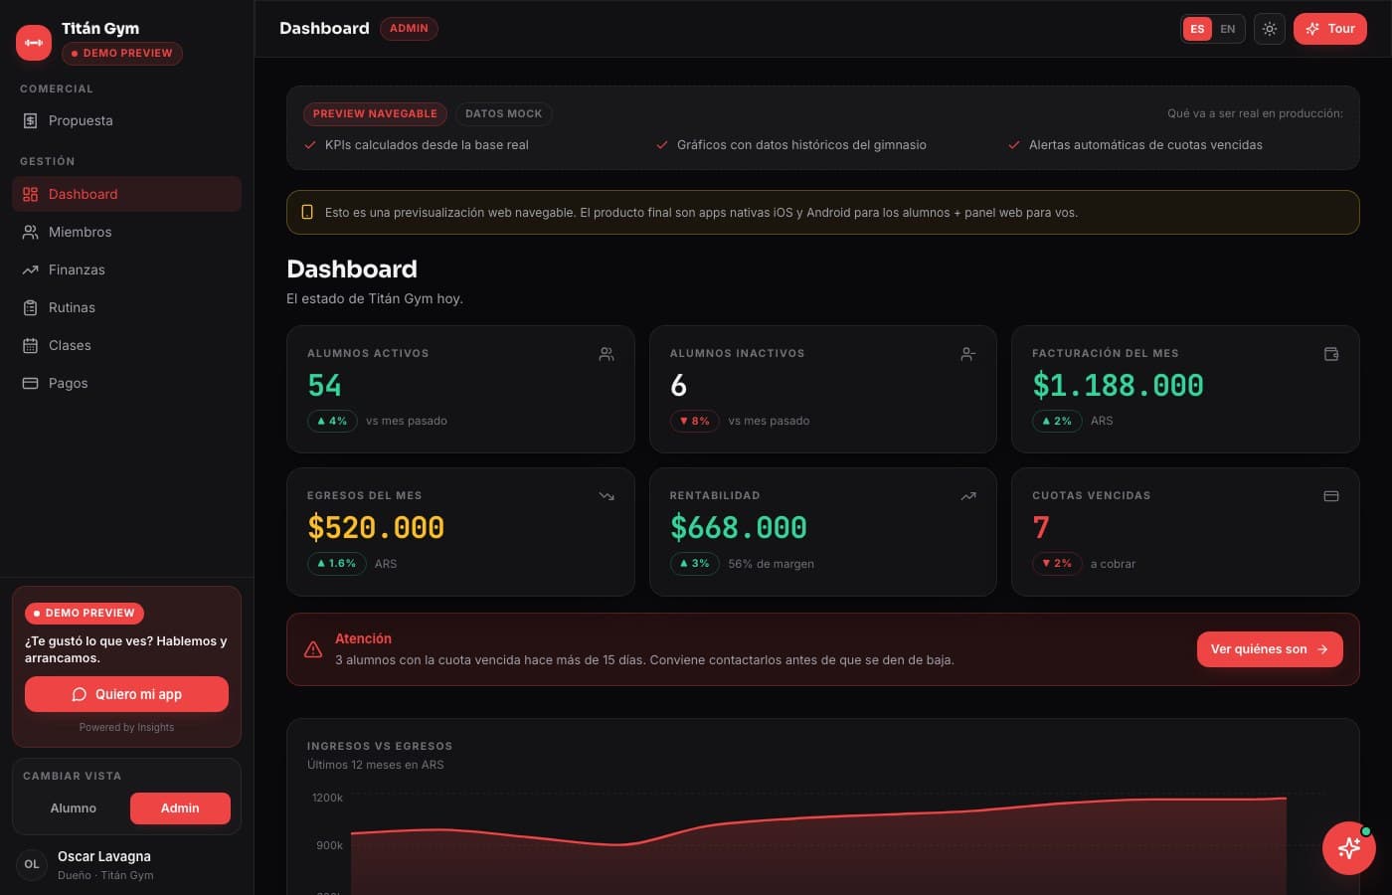The image size is (1392, 895).
Task: Click the ADMIN badge in the header
Action: point(409,29)
